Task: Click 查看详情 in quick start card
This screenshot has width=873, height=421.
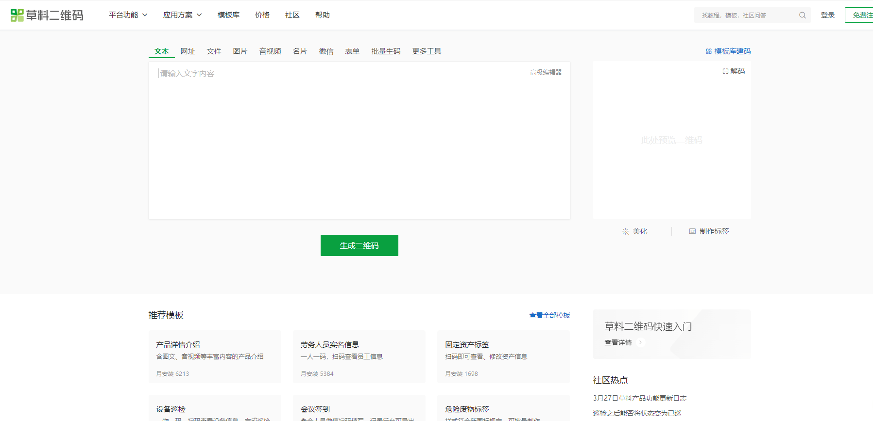Action: [618, 342]
